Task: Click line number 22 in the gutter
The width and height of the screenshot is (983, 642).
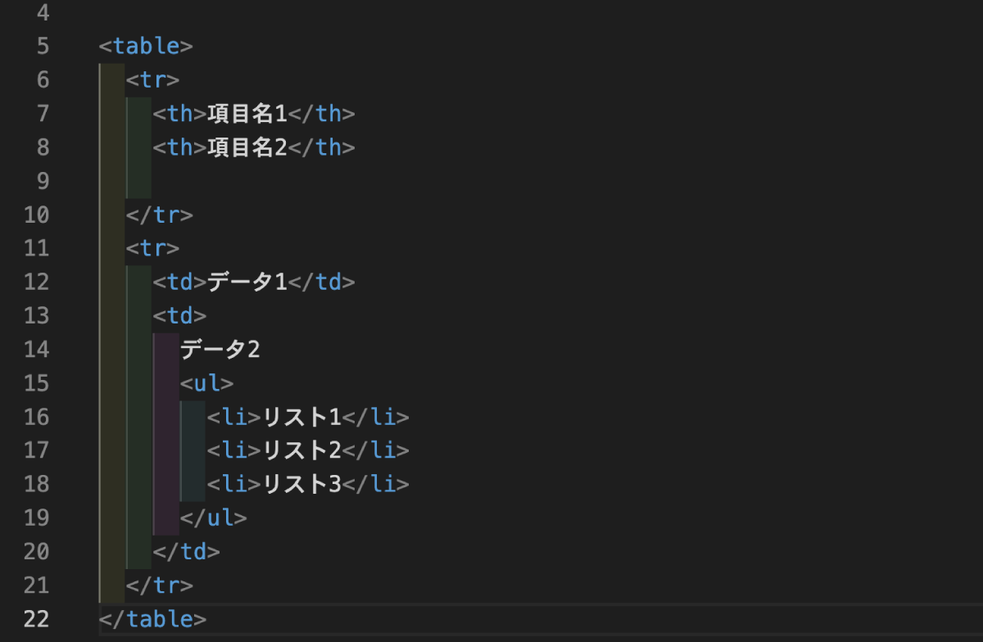Action: (x=37, y=619)
